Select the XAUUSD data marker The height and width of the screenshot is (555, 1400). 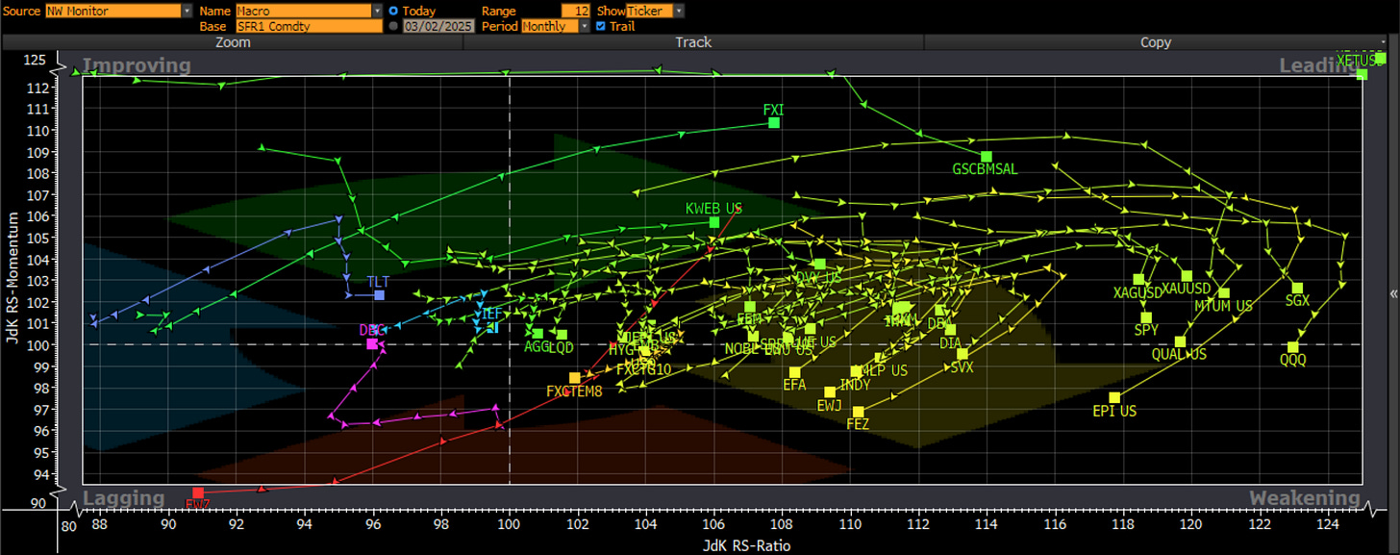[x=1187, y=276]
